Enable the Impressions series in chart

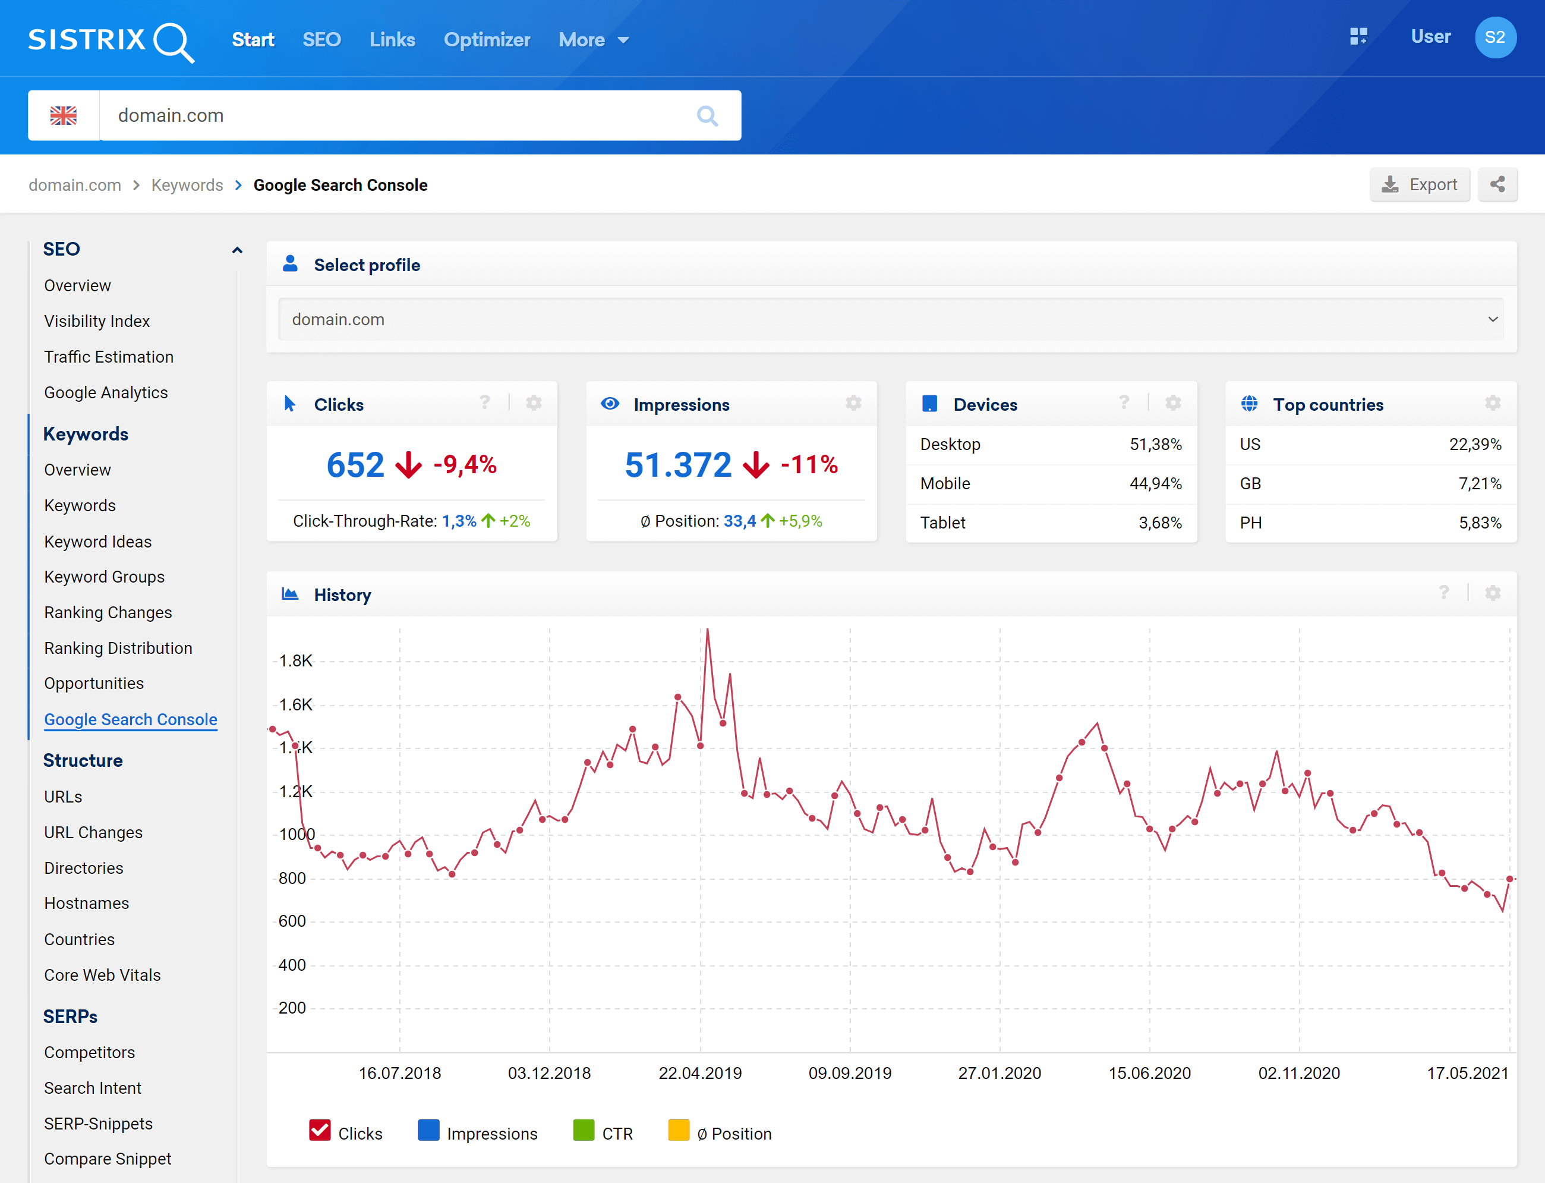[x=428, y=1130]
